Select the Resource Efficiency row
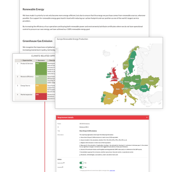 click(x=35, y=80)
